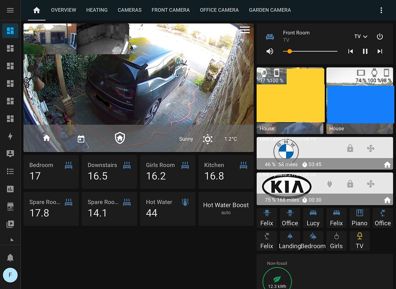This screenshot has height=289, width=396.
Task: Adjust the Front Room volume slider
Action: tap(289, 51)
